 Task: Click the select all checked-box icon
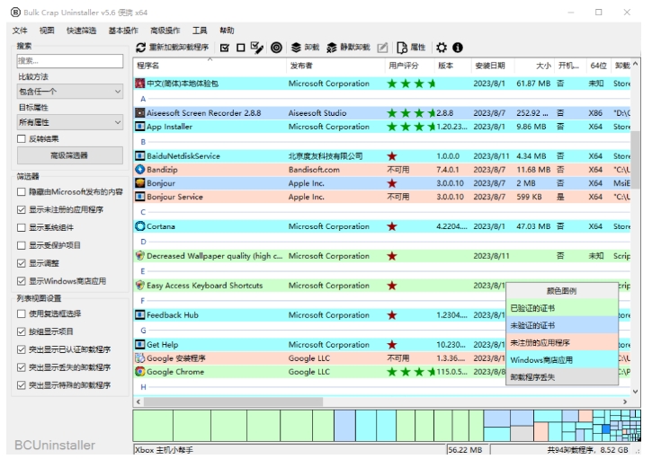click(x=225, y=48)
